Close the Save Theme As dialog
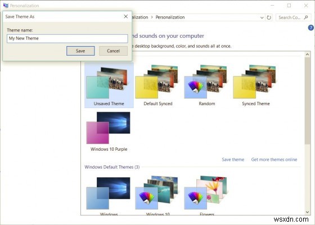 click(x=126, y=16)
